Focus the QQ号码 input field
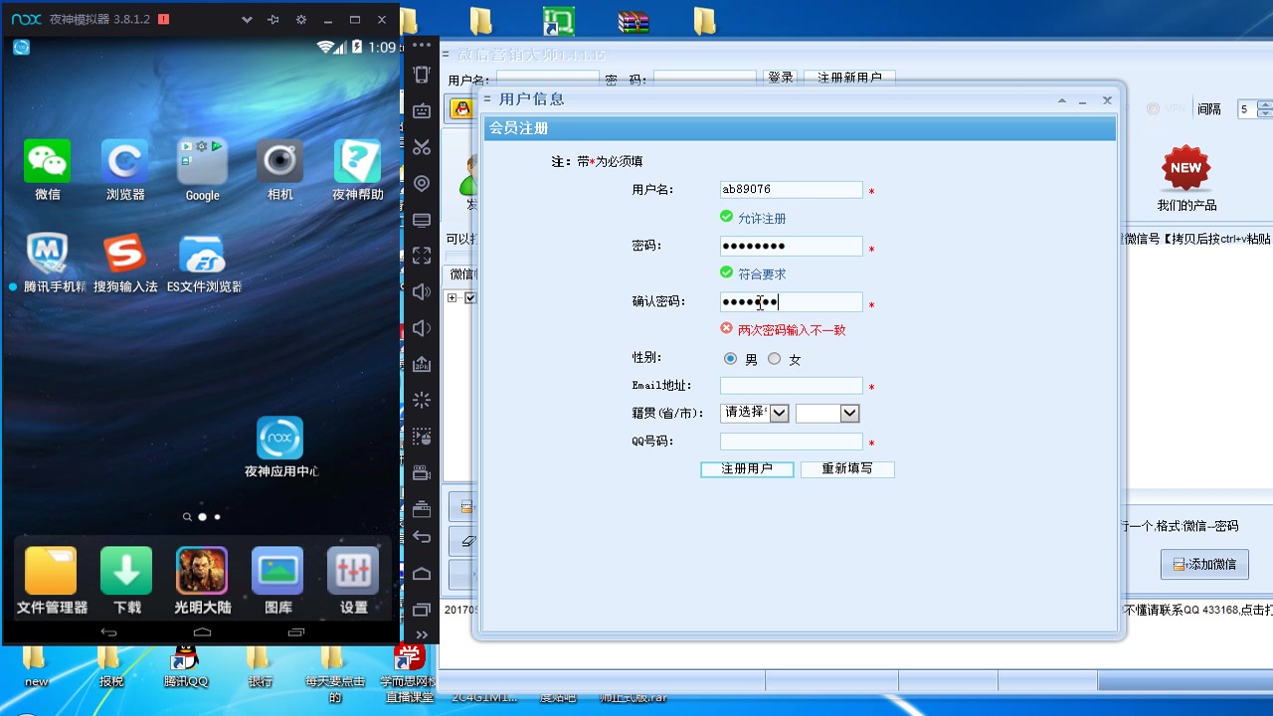The height and width of the screenshot is (716, 1273). coord(792,442)
